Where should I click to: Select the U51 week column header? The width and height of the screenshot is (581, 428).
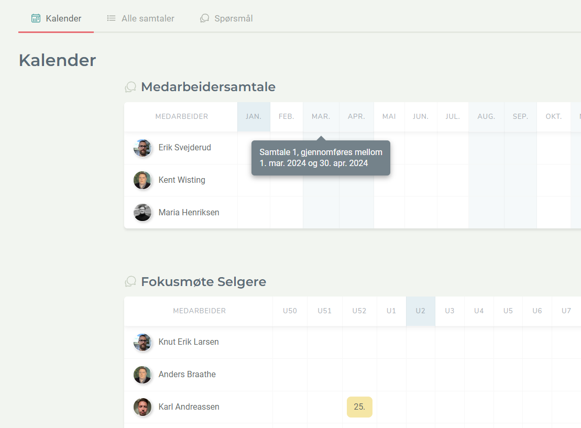point(325,311)
